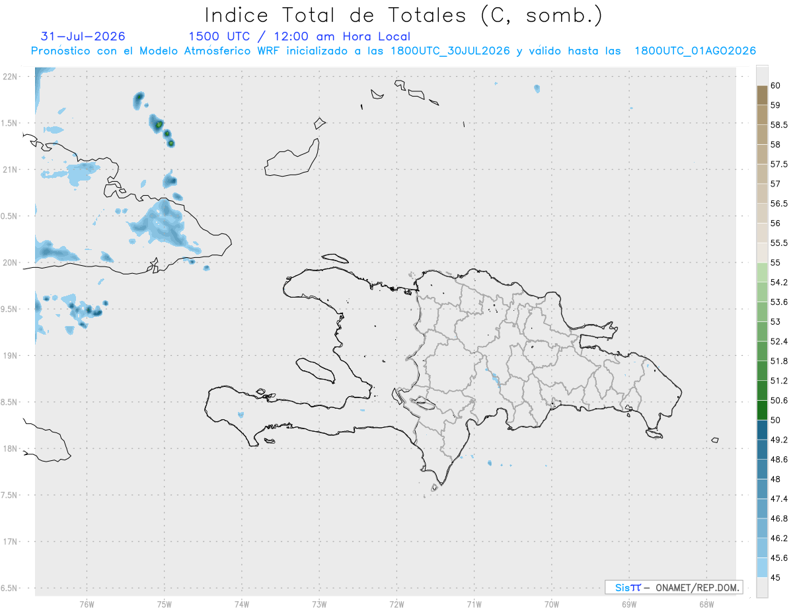This screenshot has height=613, width=793.
Task: Click the '76W' longitude label
Action: pyautogui.click(x=87, y=604)
